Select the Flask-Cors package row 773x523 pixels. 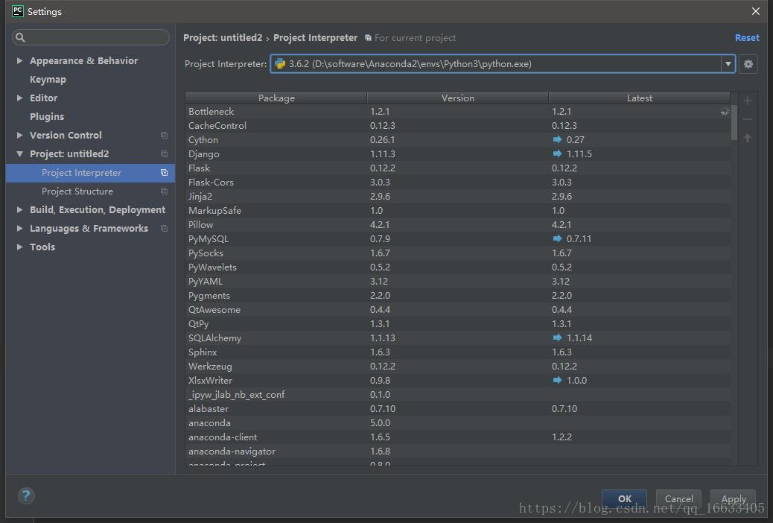coord(458,183)
